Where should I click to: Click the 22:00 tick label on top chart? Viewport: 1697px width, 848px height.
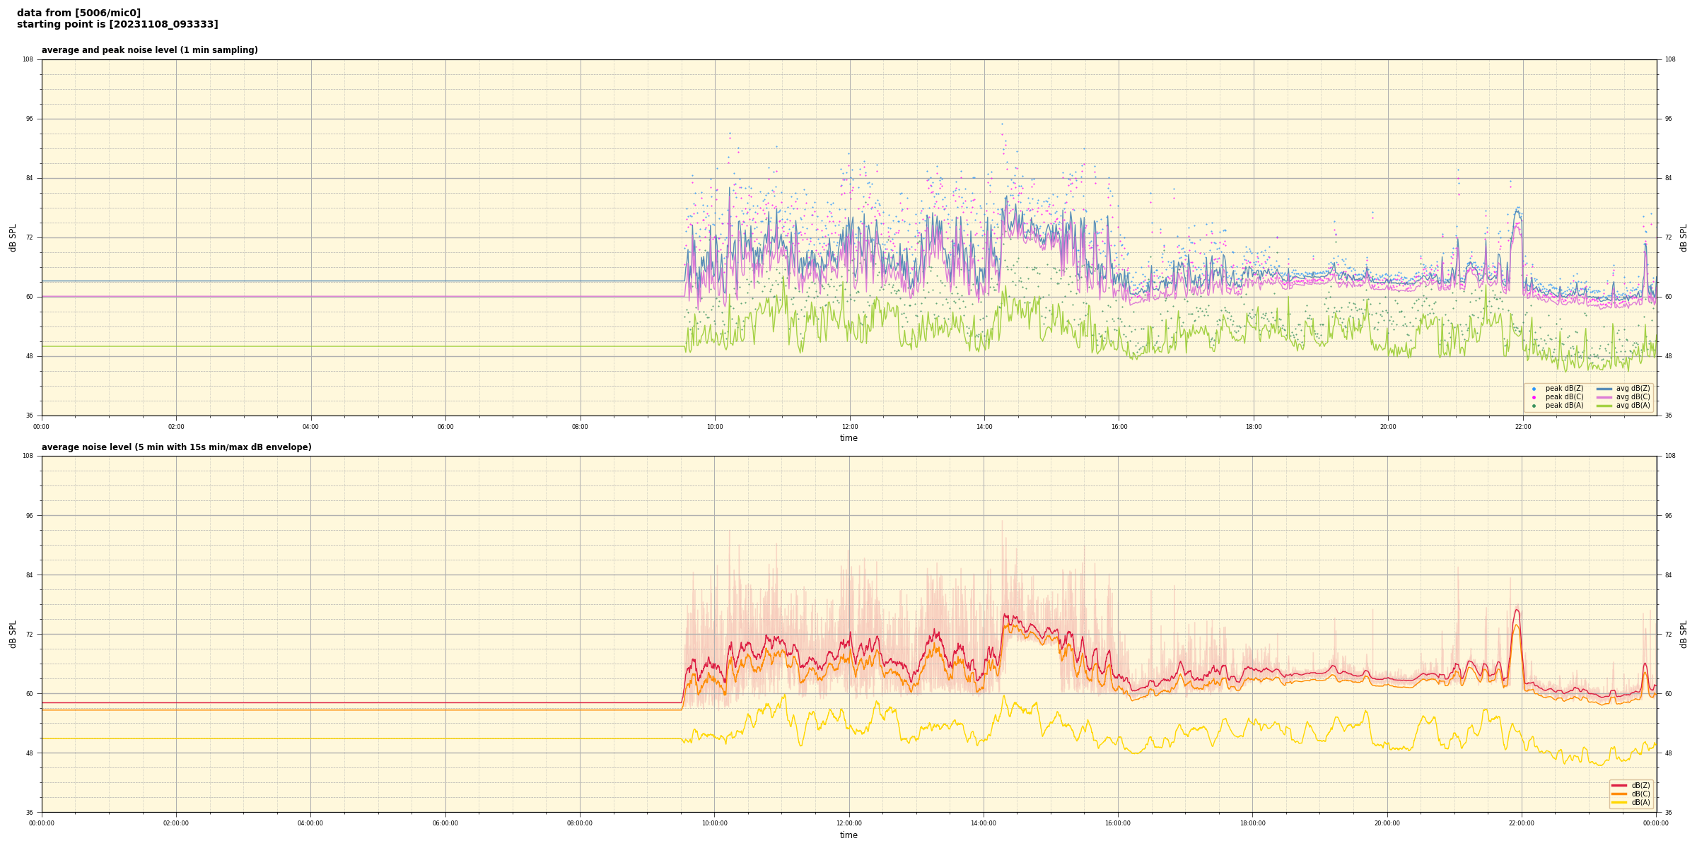pyautogui.click(x=1522, y=427)
